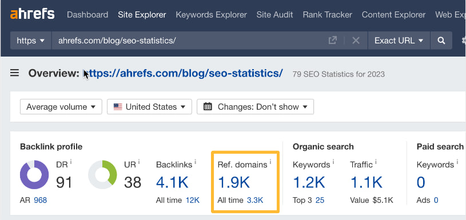Click info icon next to DR

click(71, 162)
